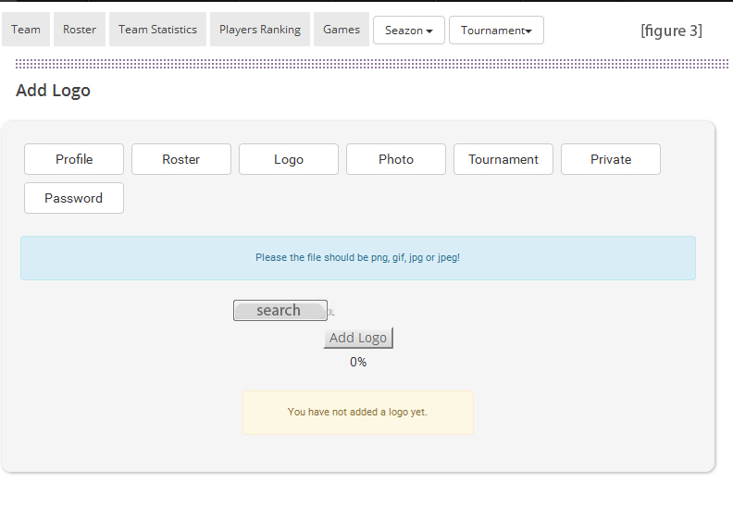The width and height of the screenshot is (733, 507).
Task: Expand the Tournament dropdown in the top bar
Action: coord(496,31)
